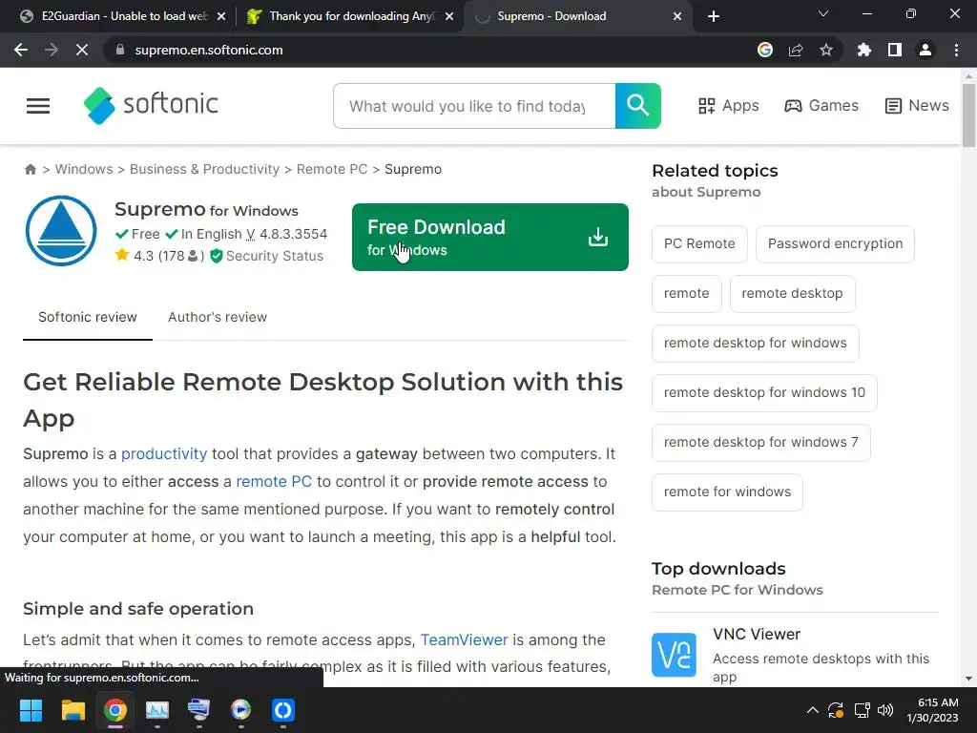Click the Security Status label

pos(274,256)
